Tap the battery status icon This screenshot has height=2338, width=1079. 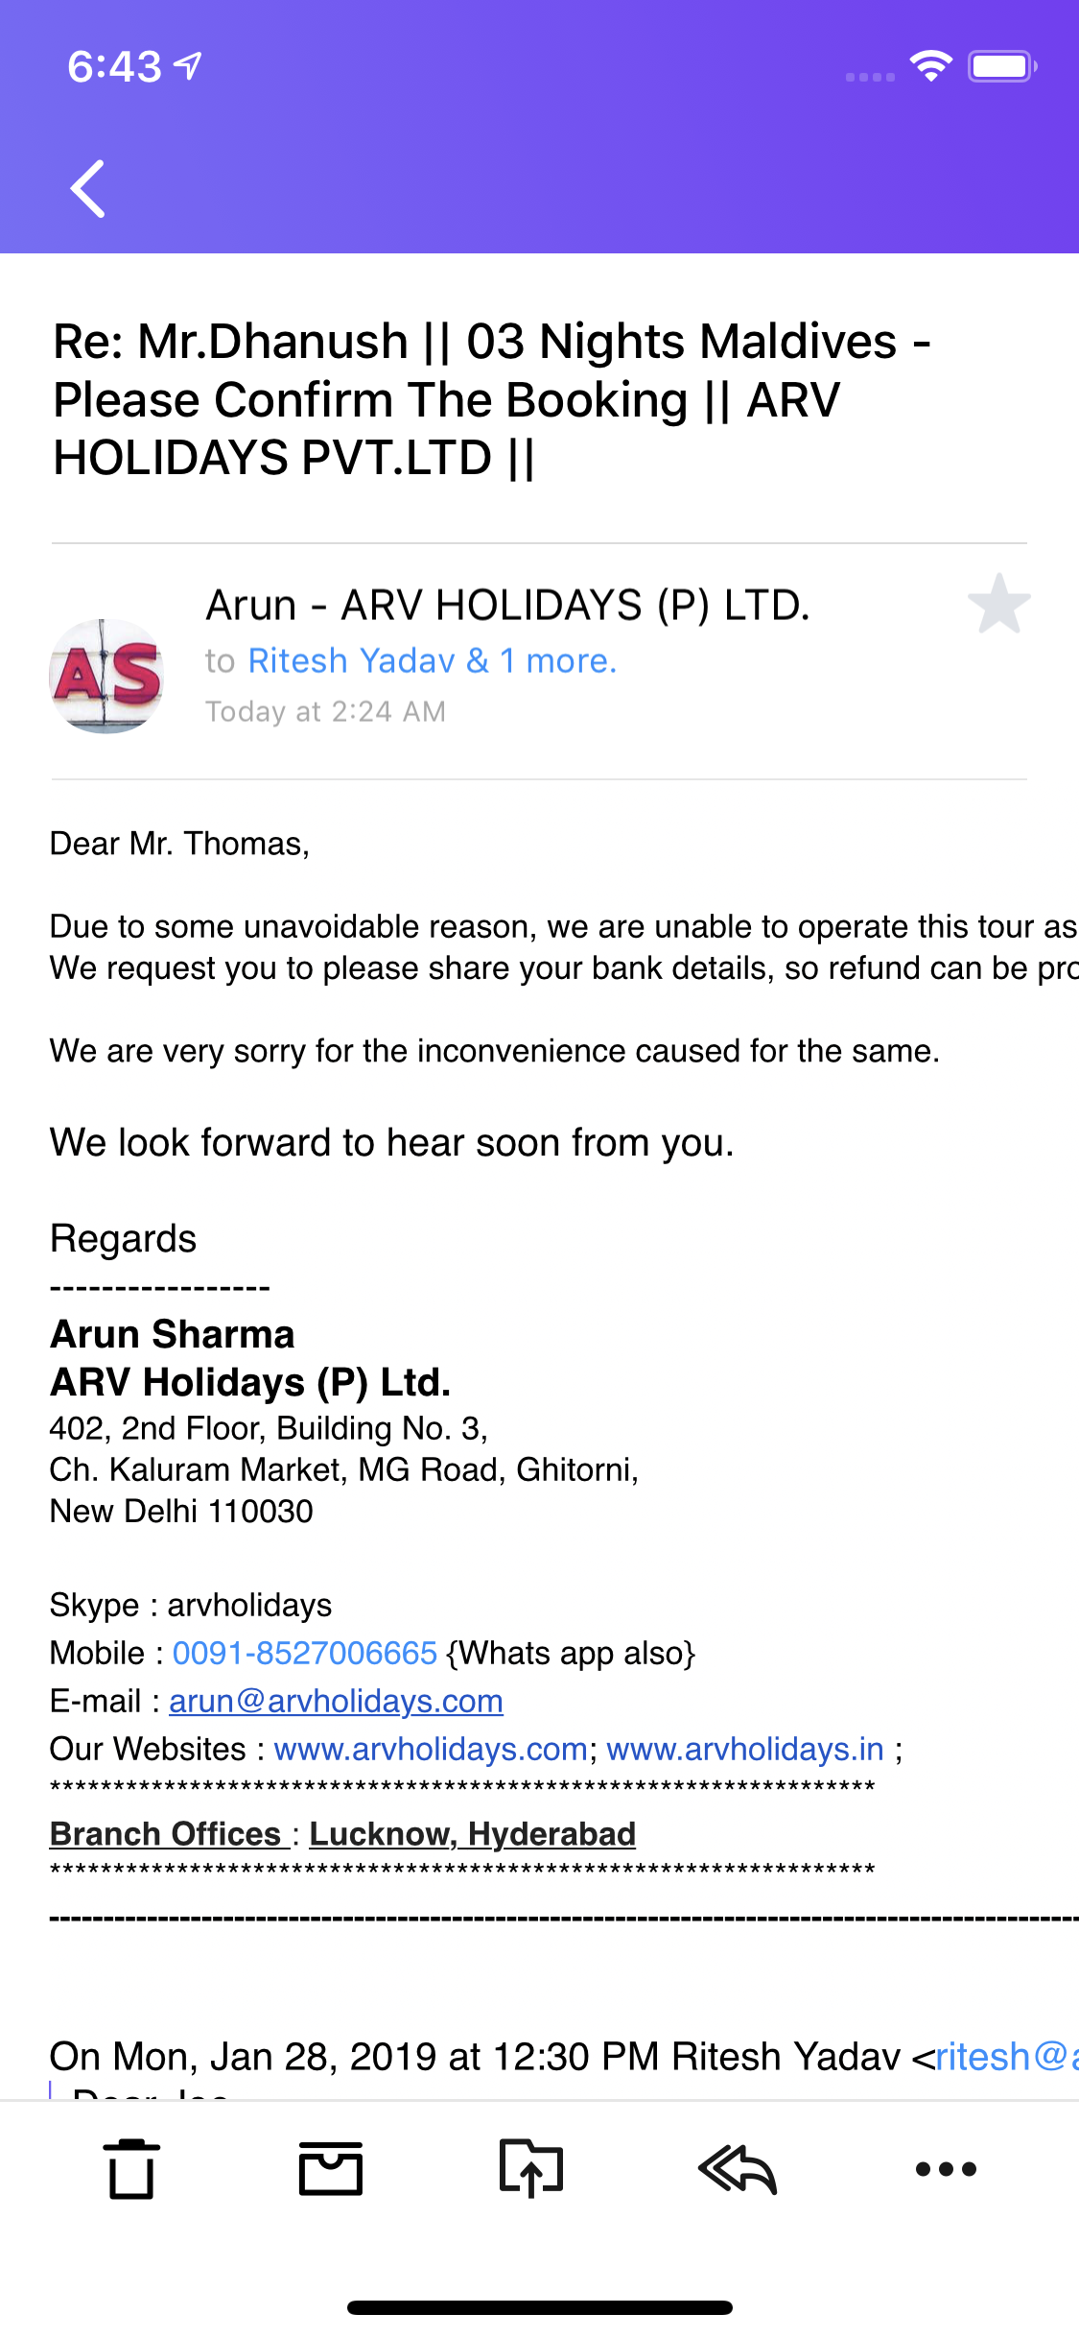(x=1001, y=66)
